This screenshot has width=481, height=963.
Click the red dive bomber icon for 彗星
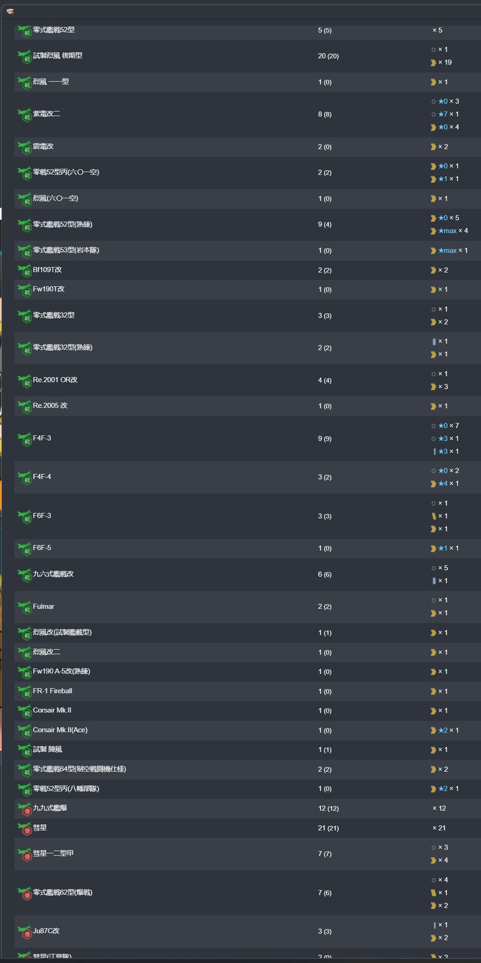click(x=24, y=828)
